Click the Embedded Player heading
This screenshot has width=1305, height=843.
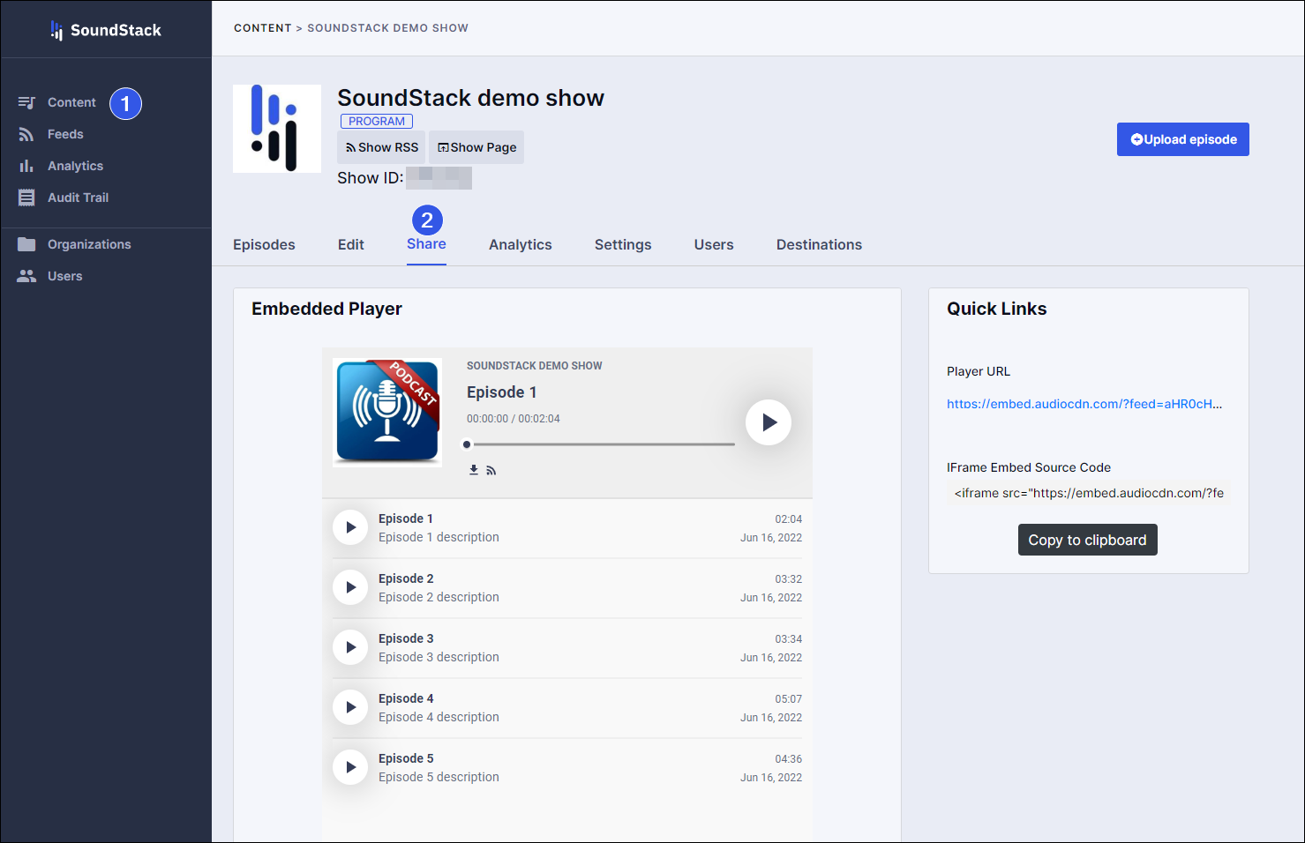coord(326,309)
